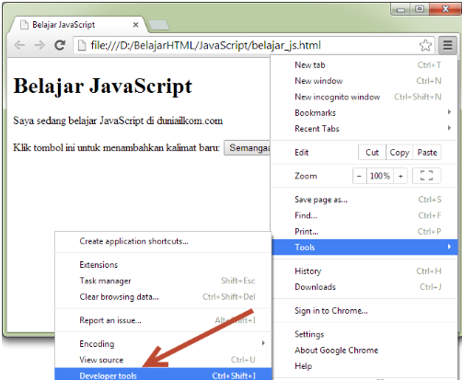Open History from the menu
Viewport: 462px width, 380px height.
click(364, 271)
